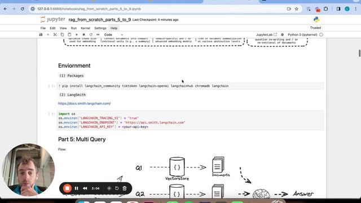Viewport: 361px width, 203px height.
Task: Select the import os code cell
Action: tap(190, 120)
